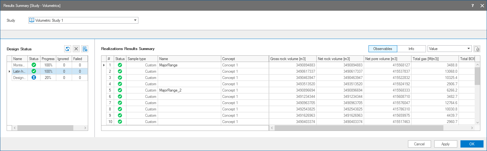487x151 pixels.
Task: Click the OK button
Action: pos(472,144)
